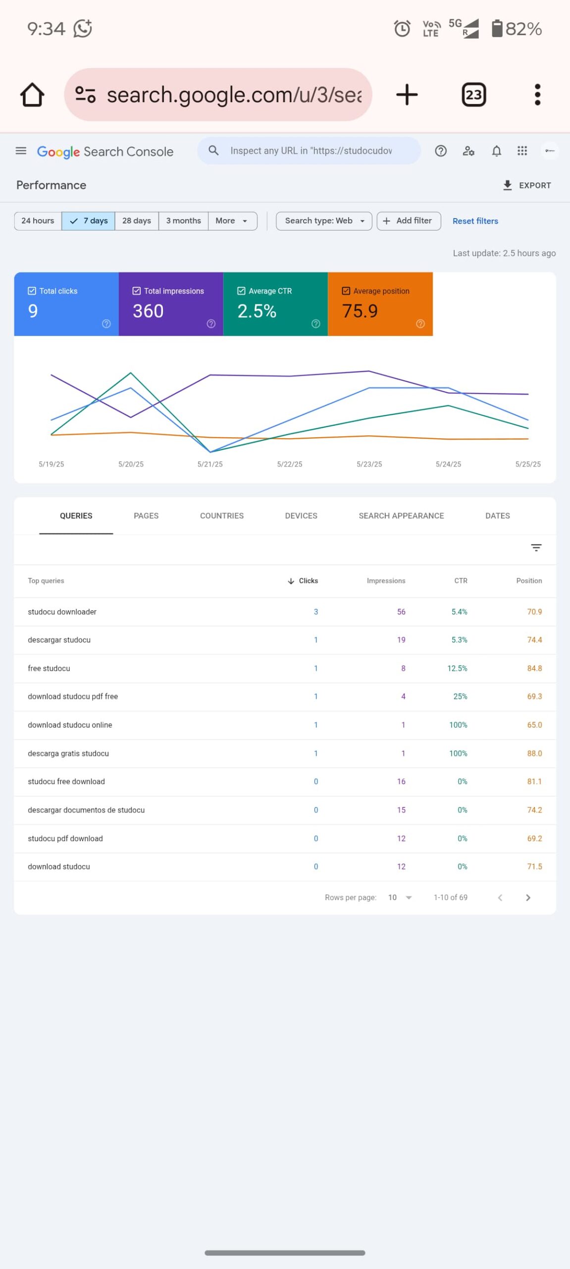Click help icon on Average position card
This screenshot has width=570, height=1269.
[x=420, y=324]
